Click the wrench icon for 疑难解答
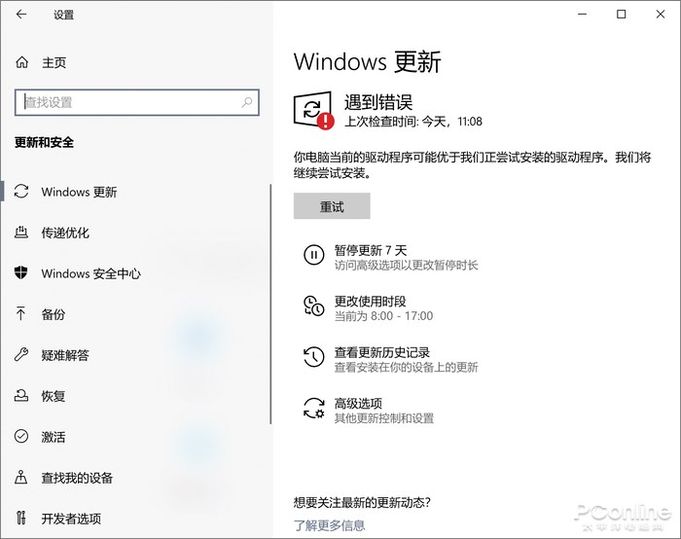The height and width of the screenshot is (539, 681). click(21, 354)
